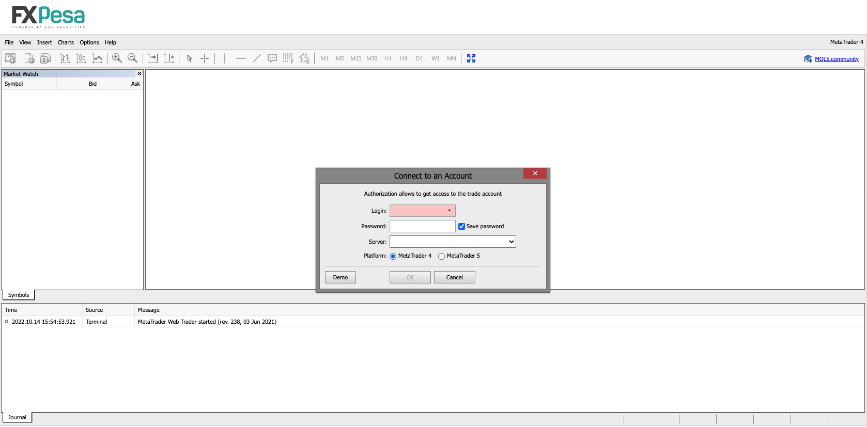The width and height of the screenshot is (867, 427).
Task: Close the Connect to an Account dialog
Action: (x=535, y=173)
